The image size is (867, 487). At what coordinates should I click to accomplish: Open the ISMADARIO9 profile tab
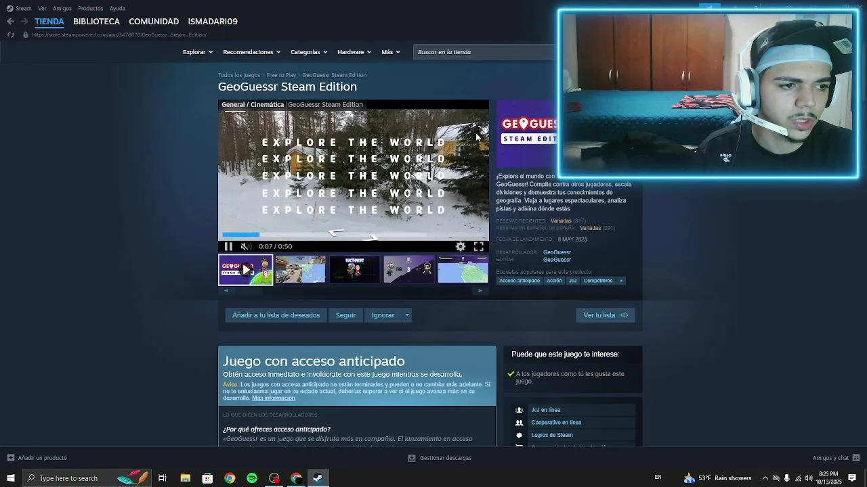pos(213,21)
